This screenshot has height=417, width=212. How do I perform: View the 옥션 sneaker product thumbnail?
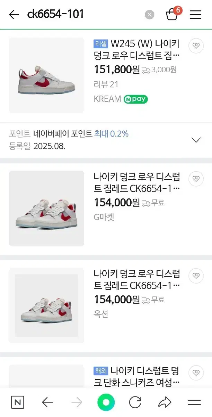pos(46,305)
